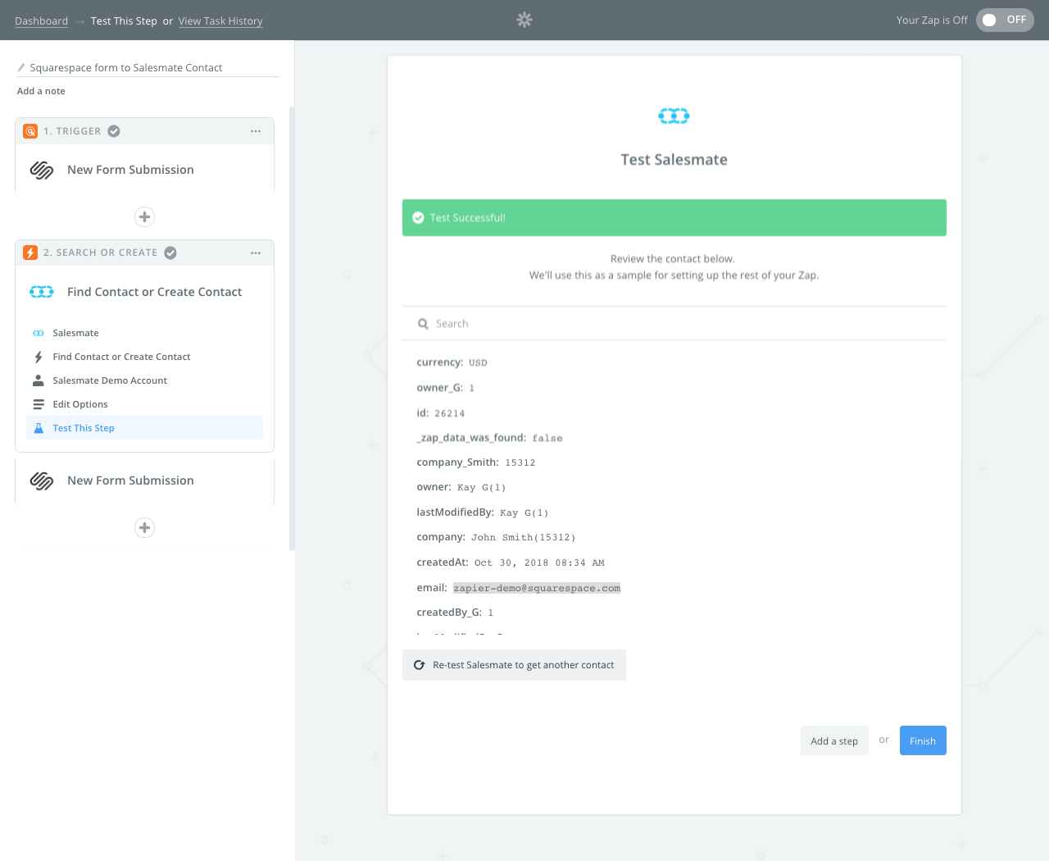Select New Form Submission trigger step

(130, 170)
